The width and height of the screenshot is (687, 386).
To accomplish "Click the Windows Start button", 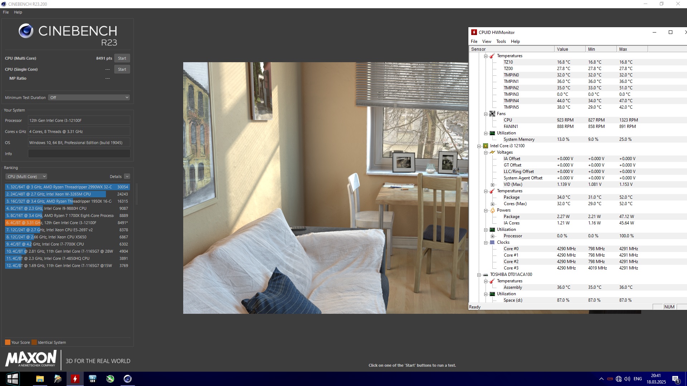I will pos(13,379).
